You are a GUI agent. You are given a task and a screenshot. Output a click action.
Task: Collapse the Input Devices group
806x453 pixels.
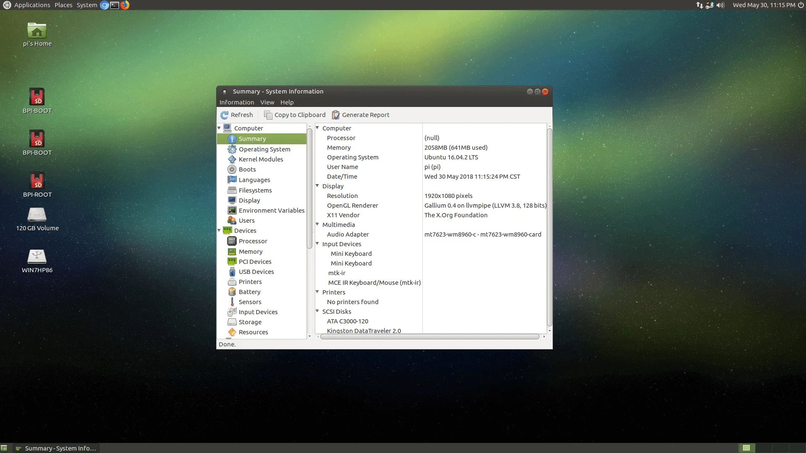[317, 244]
